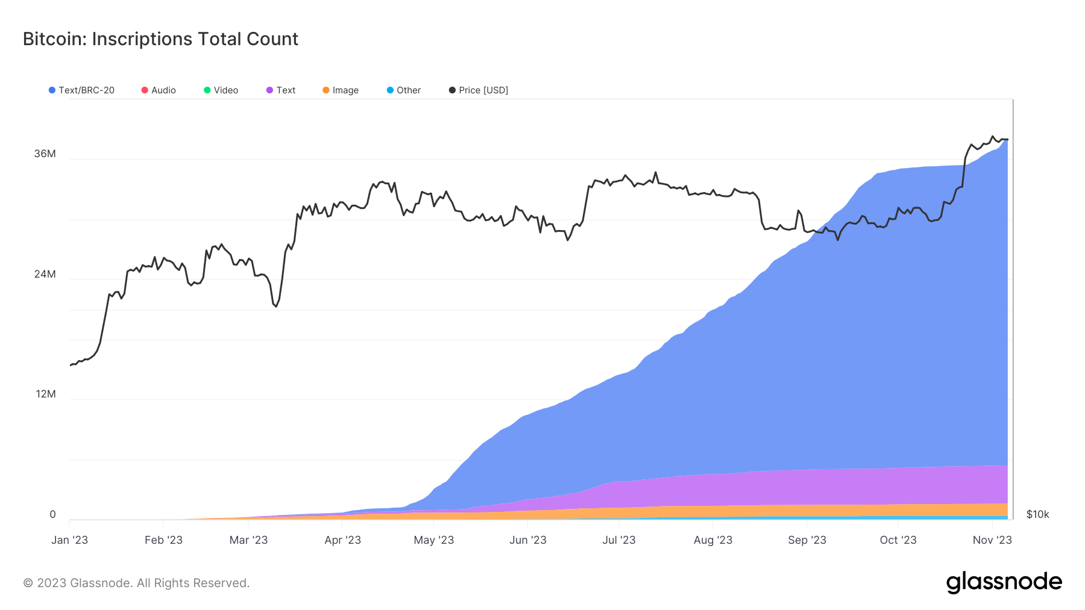Hide the Audio series via its label
The image size is (1085, 610).
coord(163,90)
